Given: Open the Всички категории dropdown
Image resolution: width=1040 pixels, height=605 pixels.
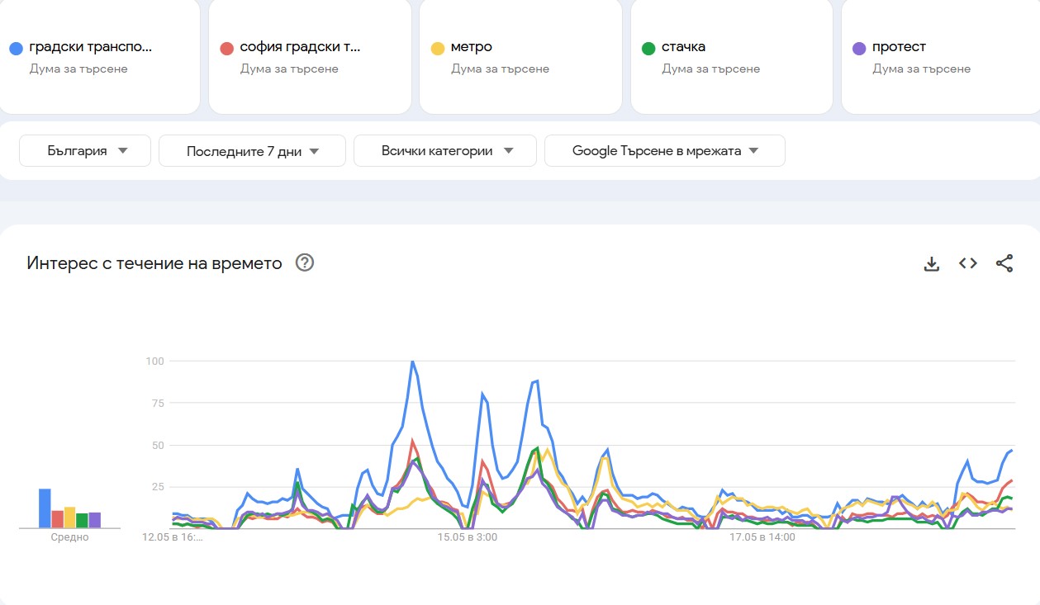Looking at the screenshot, I should 444,150.
